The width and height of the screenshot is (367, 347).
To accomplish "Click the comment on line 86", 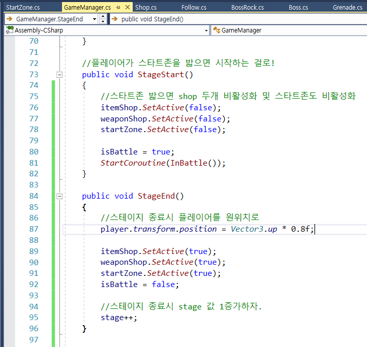I will pos(180,217).
